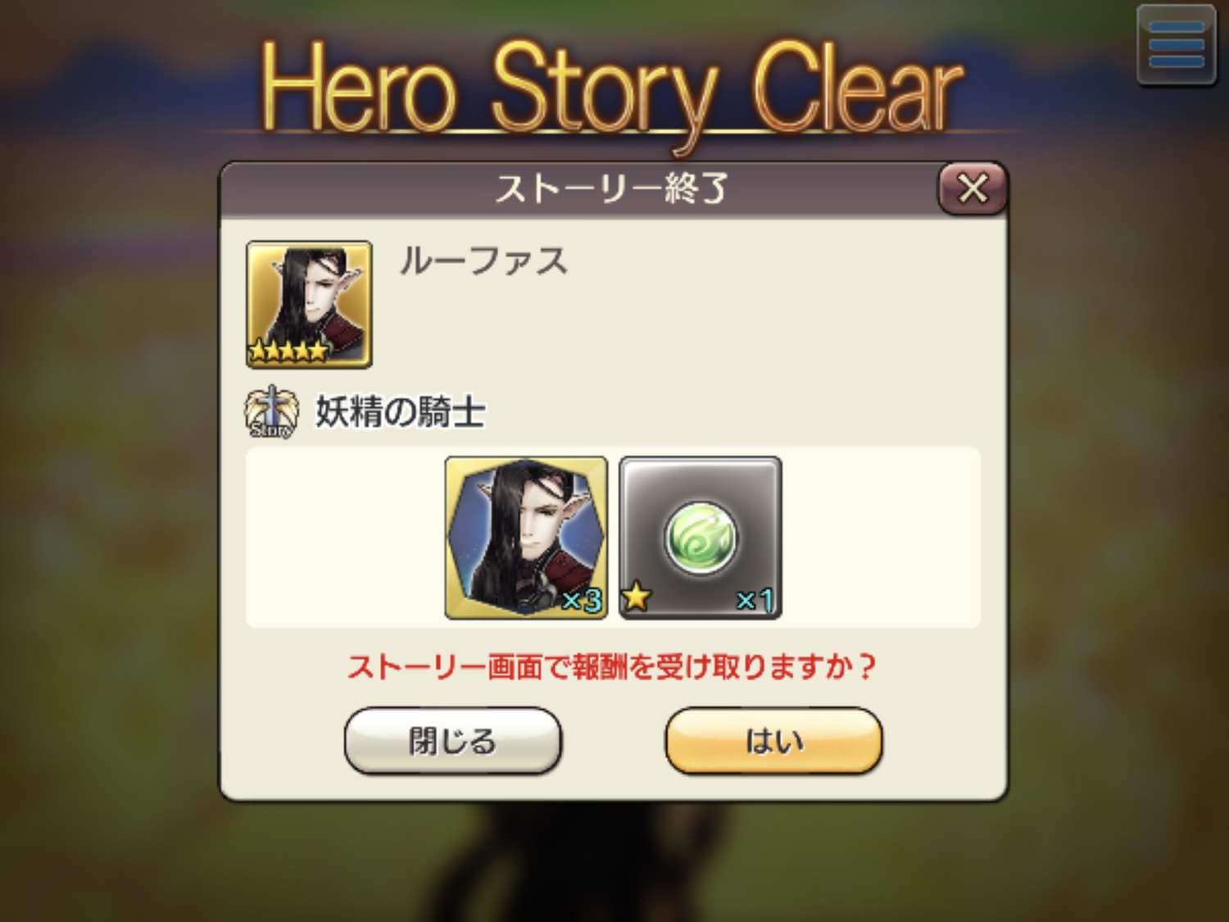Tap the winged sword Story icon
The image size is (1229, 922).
coord(270,412)
